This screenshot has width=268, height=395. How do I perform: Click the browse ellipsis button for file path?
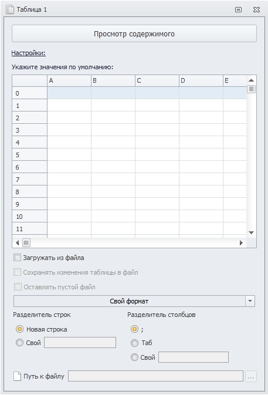pyautogui.click(x=251, y=376)
